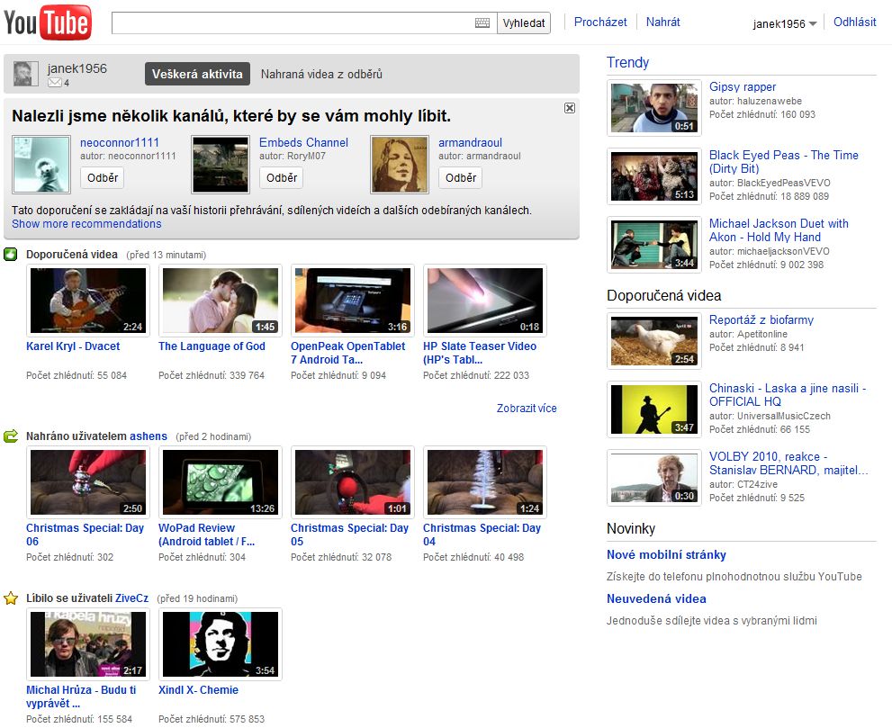Screen dimensions: 892x728
Task: Click Show more recommendations link
Action: pyautogui.click(x=86, y=223)
